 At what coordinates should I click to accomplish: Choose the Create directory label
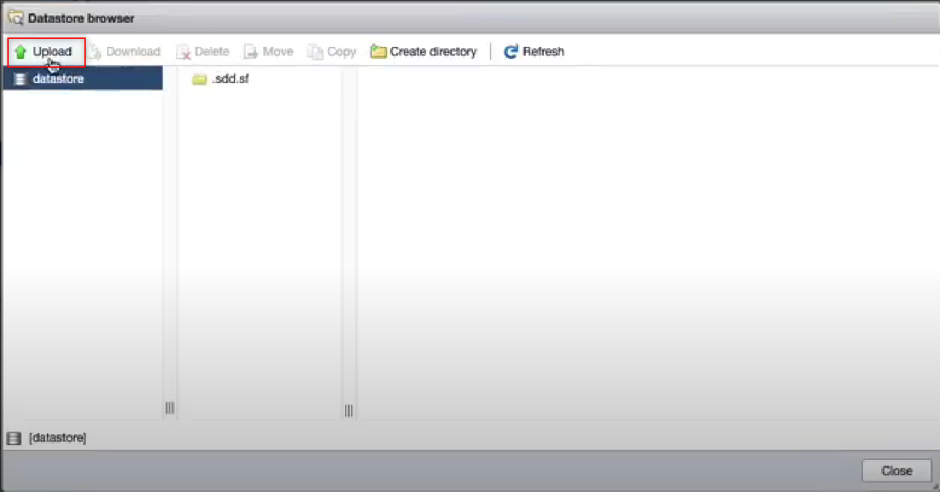pyautogui.click(x=433, y=52)
